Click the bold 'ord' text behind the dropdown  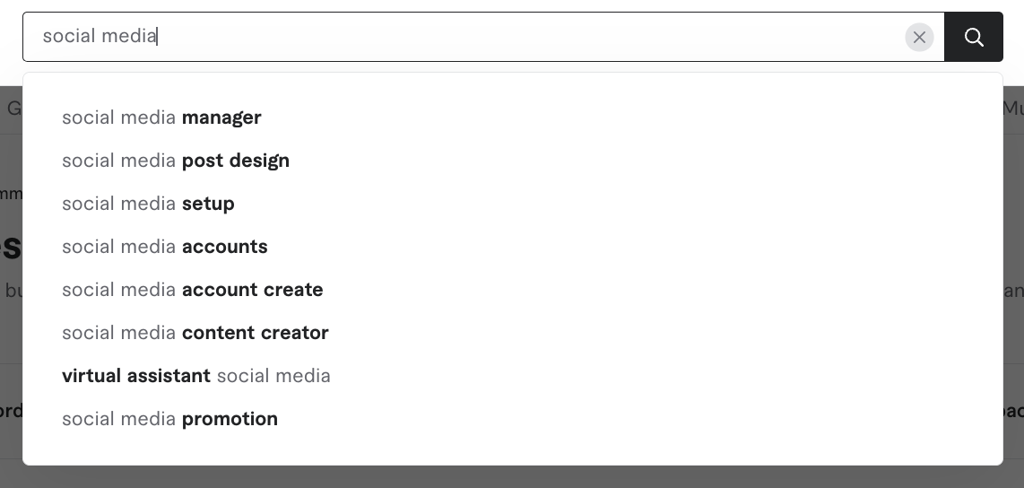pos(11,411)
